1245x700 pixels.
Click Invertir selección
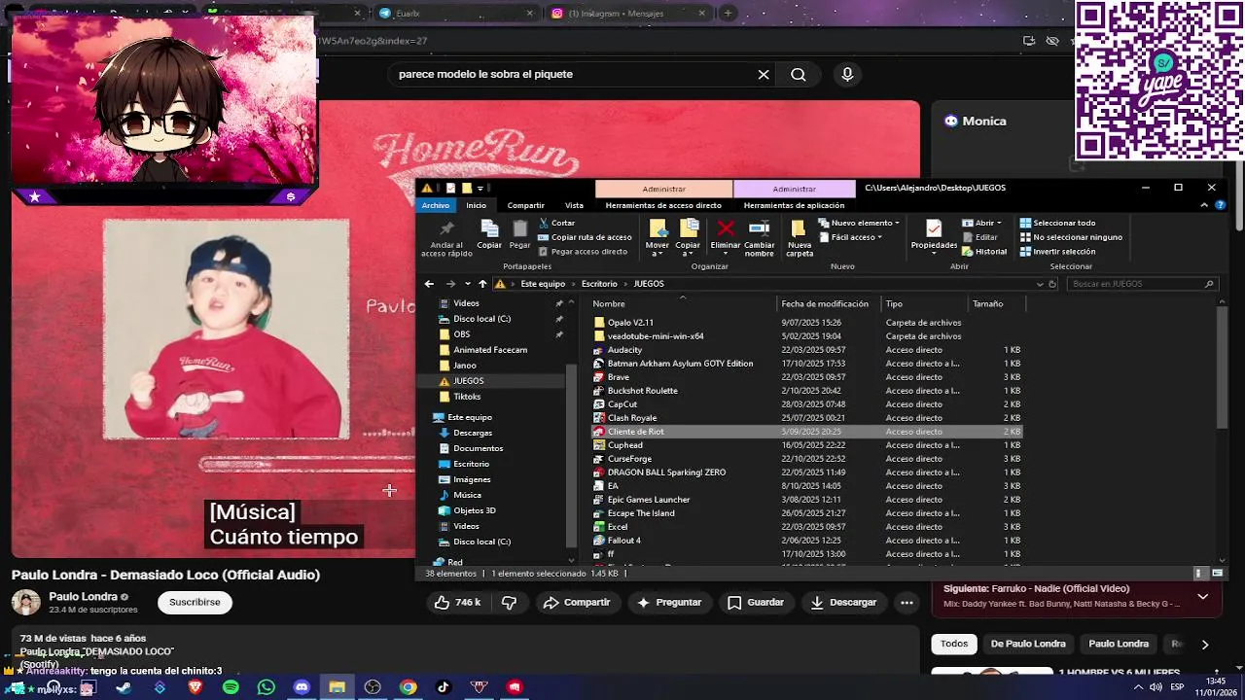[1057, 252]
